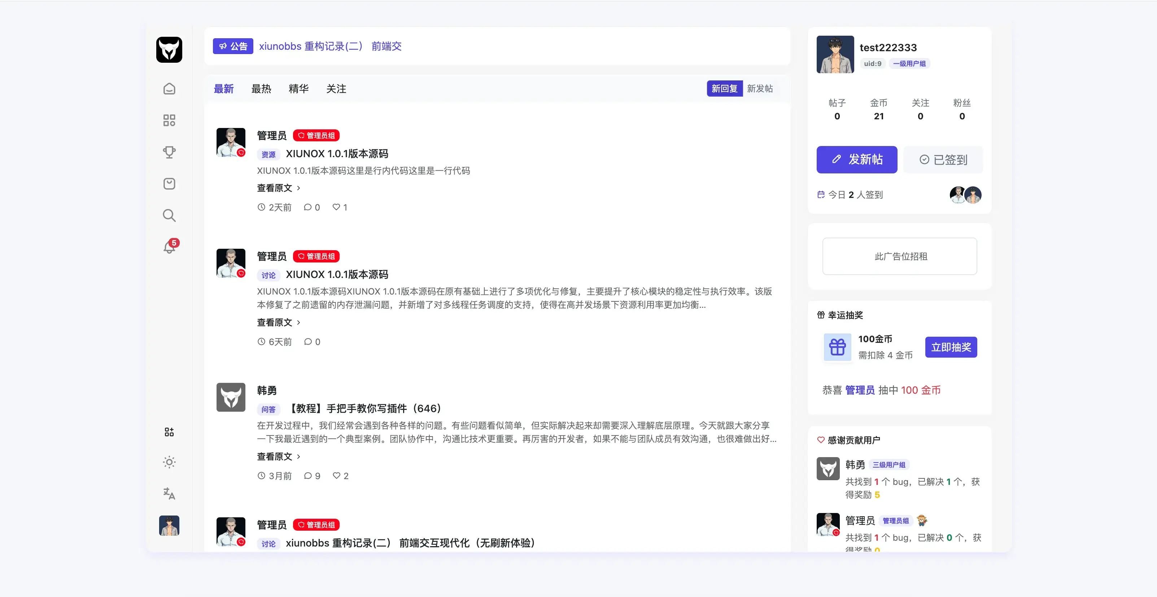Open notifications bell with 5 badge
Image resolution: width=1157 pixels, height=597 pixels.
click(170, 246)
